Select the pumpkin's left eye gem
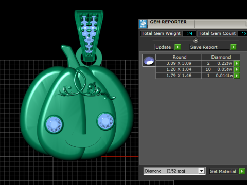247x185 pixels. (54, 124)
